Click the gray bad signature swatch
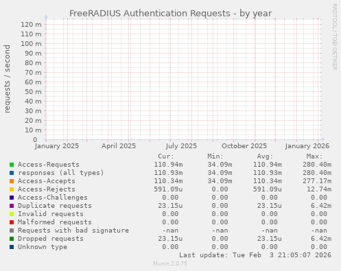Viewport: 341px width, 271px height. coord(12,231)
